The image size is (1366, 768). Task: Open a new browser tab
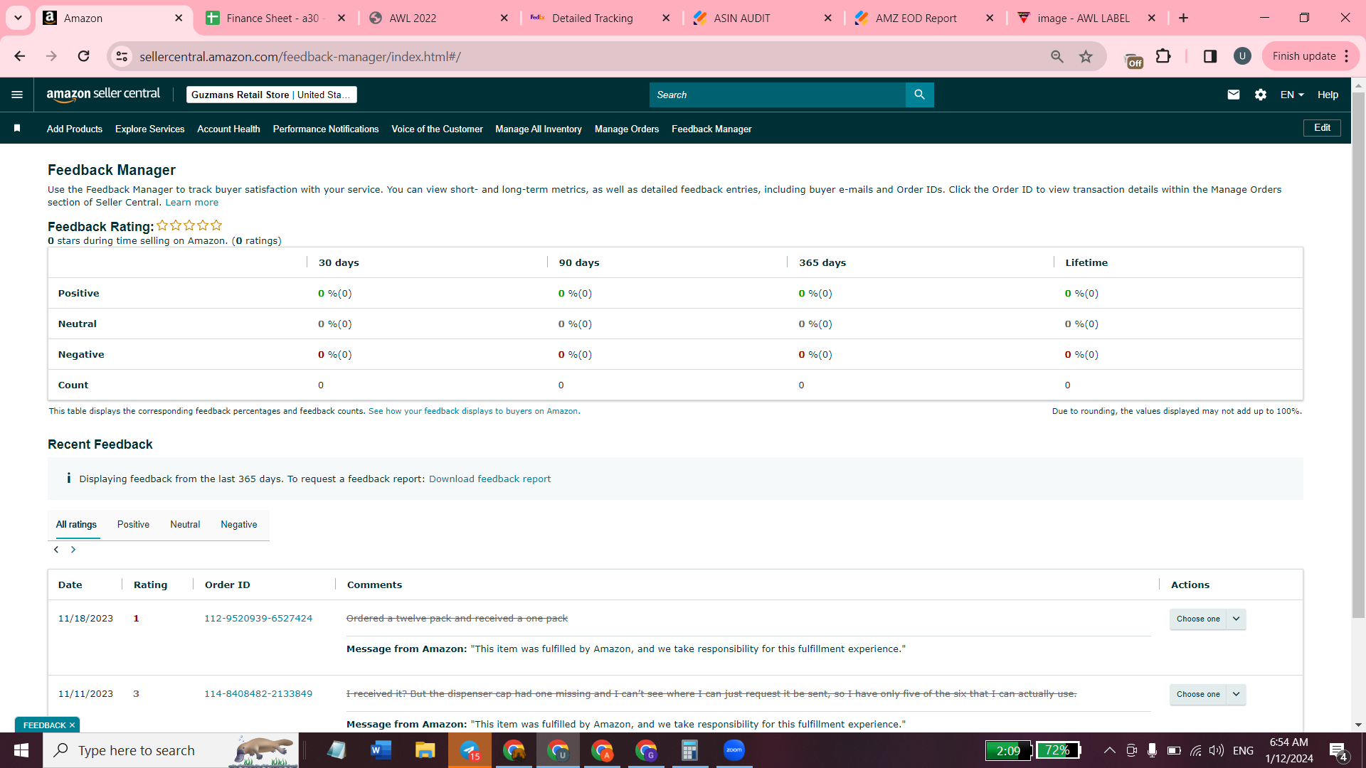tap(1184, 18)
